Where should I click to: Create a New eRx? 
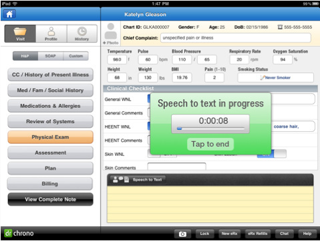pyautogui.click(x=229, y=234)
